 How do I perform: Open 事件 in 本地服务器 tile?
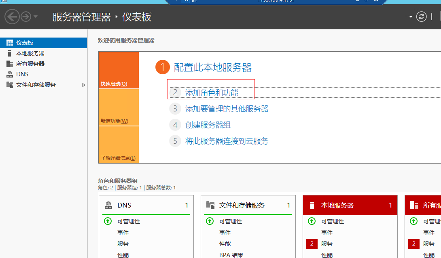point(327,233)
